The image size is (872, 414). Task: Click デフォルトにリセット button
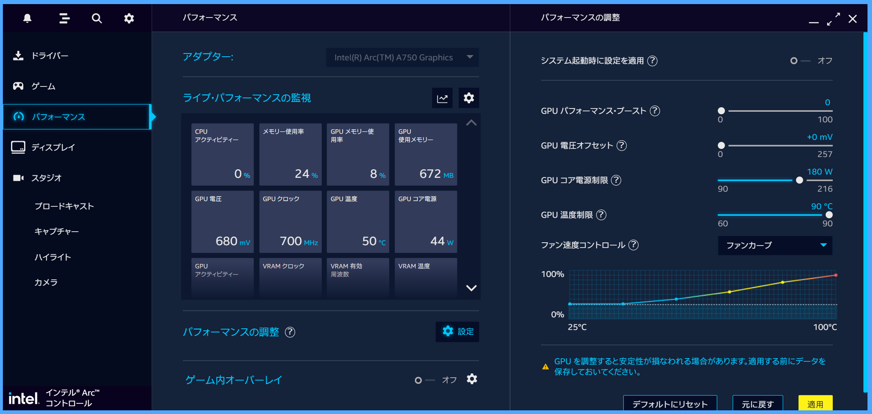click(x=670, y=403)
